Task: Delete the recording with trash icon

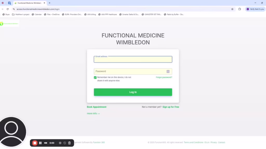Action: click(x=69, y=143)
